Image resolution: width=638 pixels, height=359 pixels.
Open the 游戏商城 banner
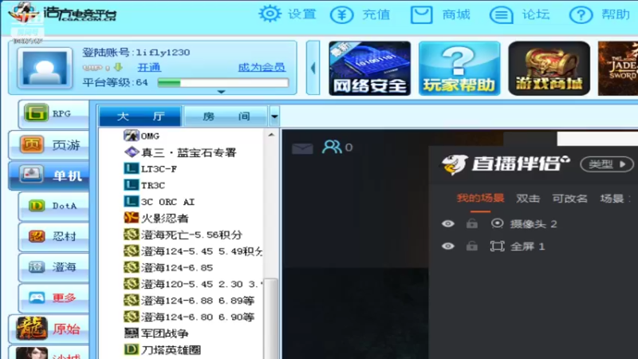(x=549, y=68)
